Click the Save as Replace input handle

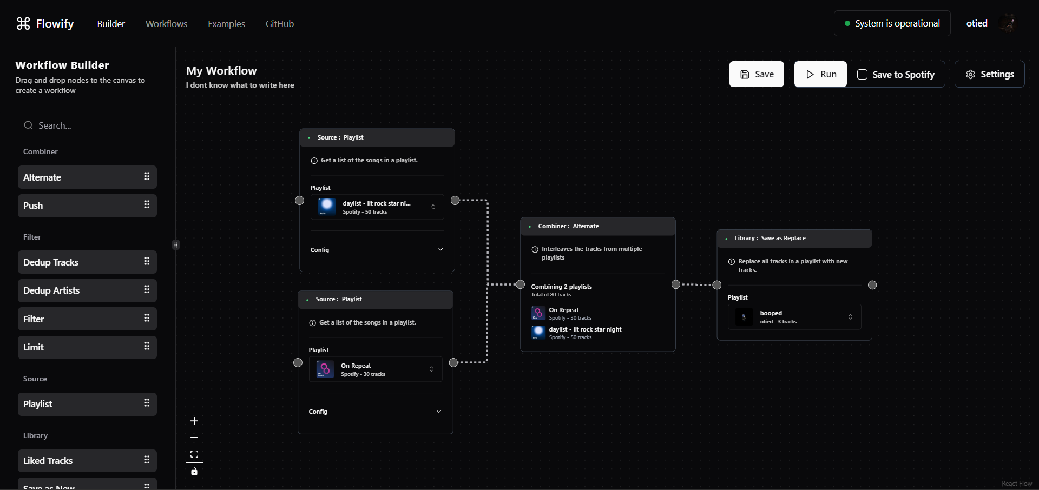coord(717,285)
